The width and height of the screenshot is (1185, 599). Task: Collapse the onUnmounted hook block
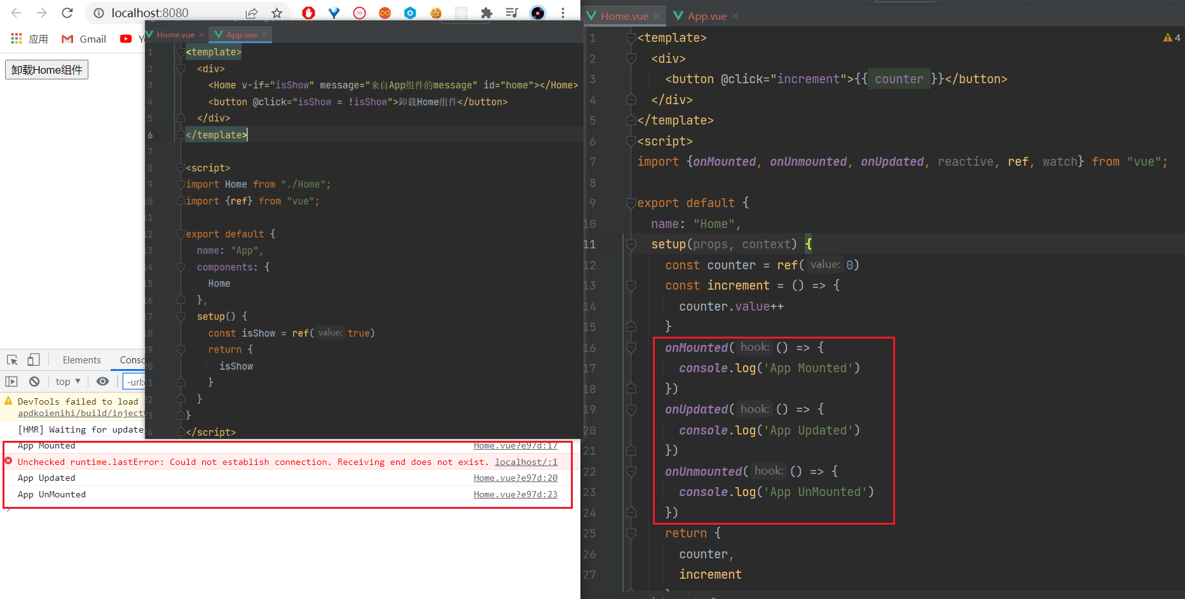coord(631,471)
